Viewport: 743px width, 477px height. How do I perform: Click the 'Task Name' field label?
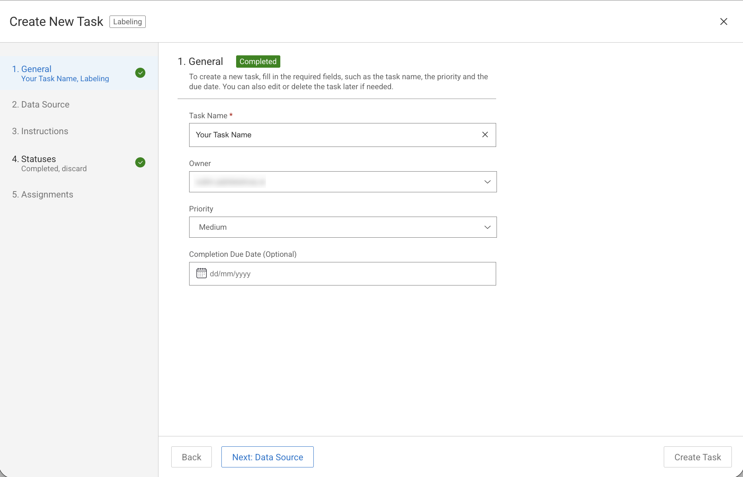point(208,115)
